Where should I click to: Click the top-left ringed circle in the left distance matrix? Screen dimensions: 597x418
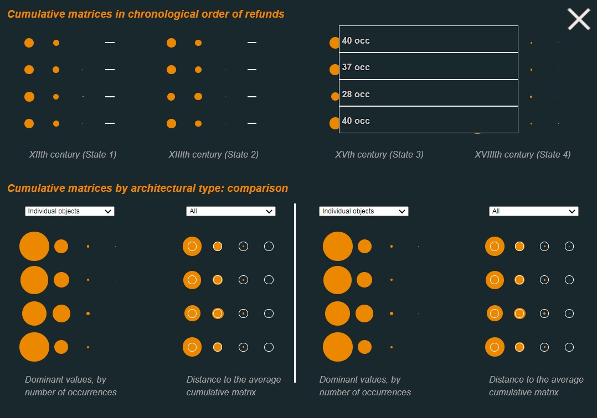pos(192,246)
